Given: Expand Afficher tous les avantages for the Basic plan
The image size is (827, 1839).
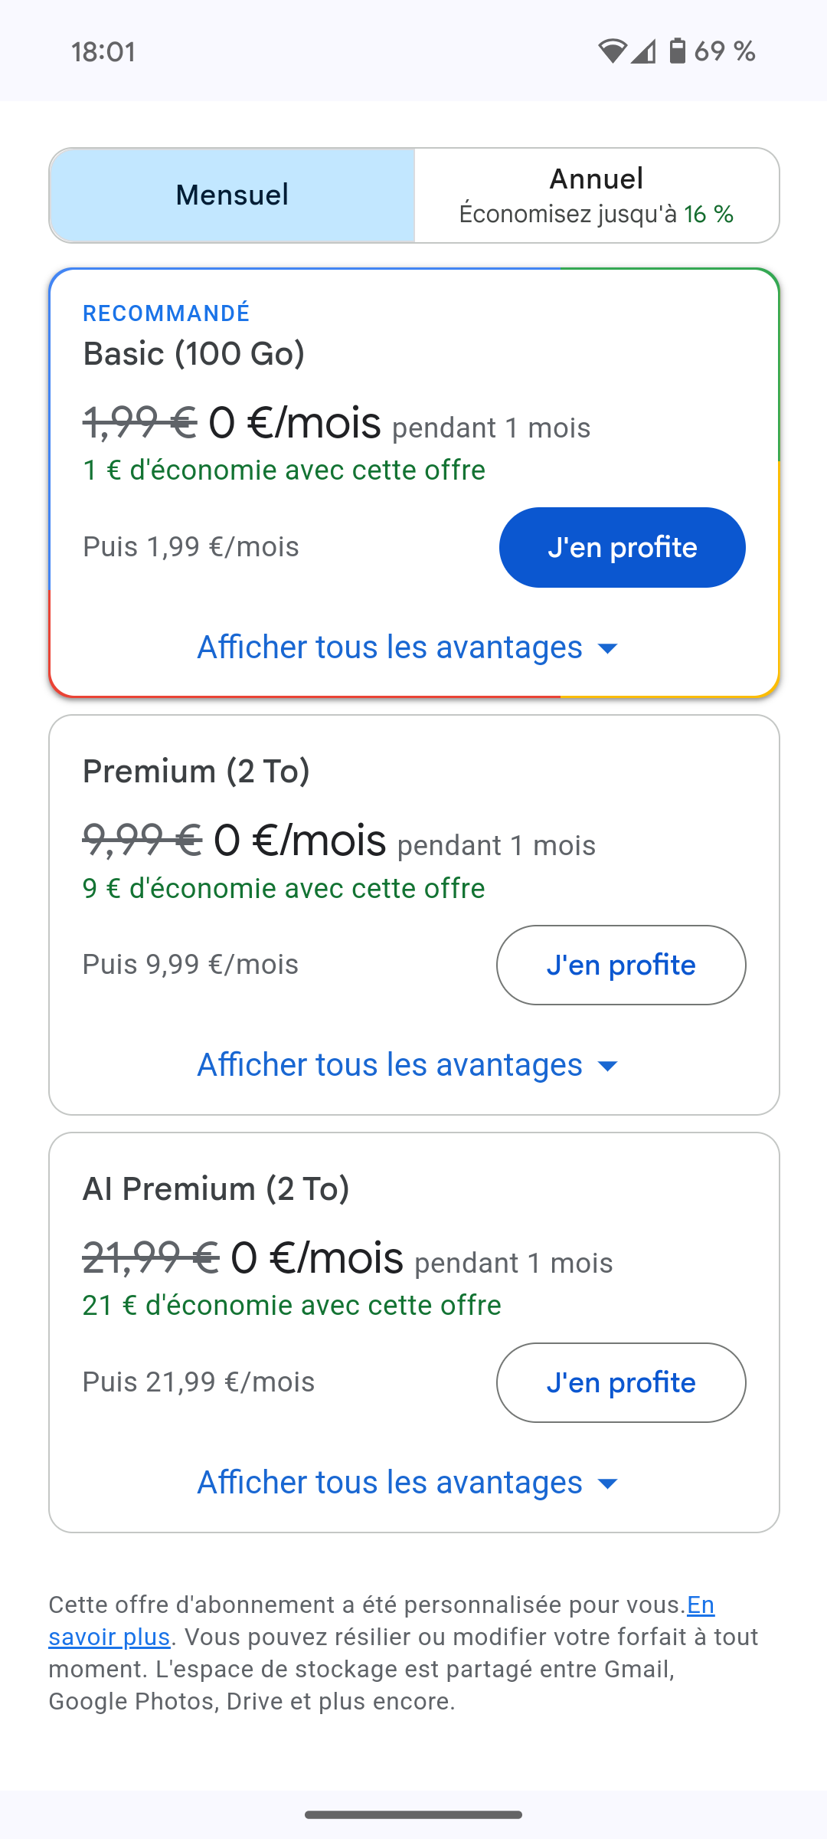Looking at the screenshot, I should pos(390,647).
